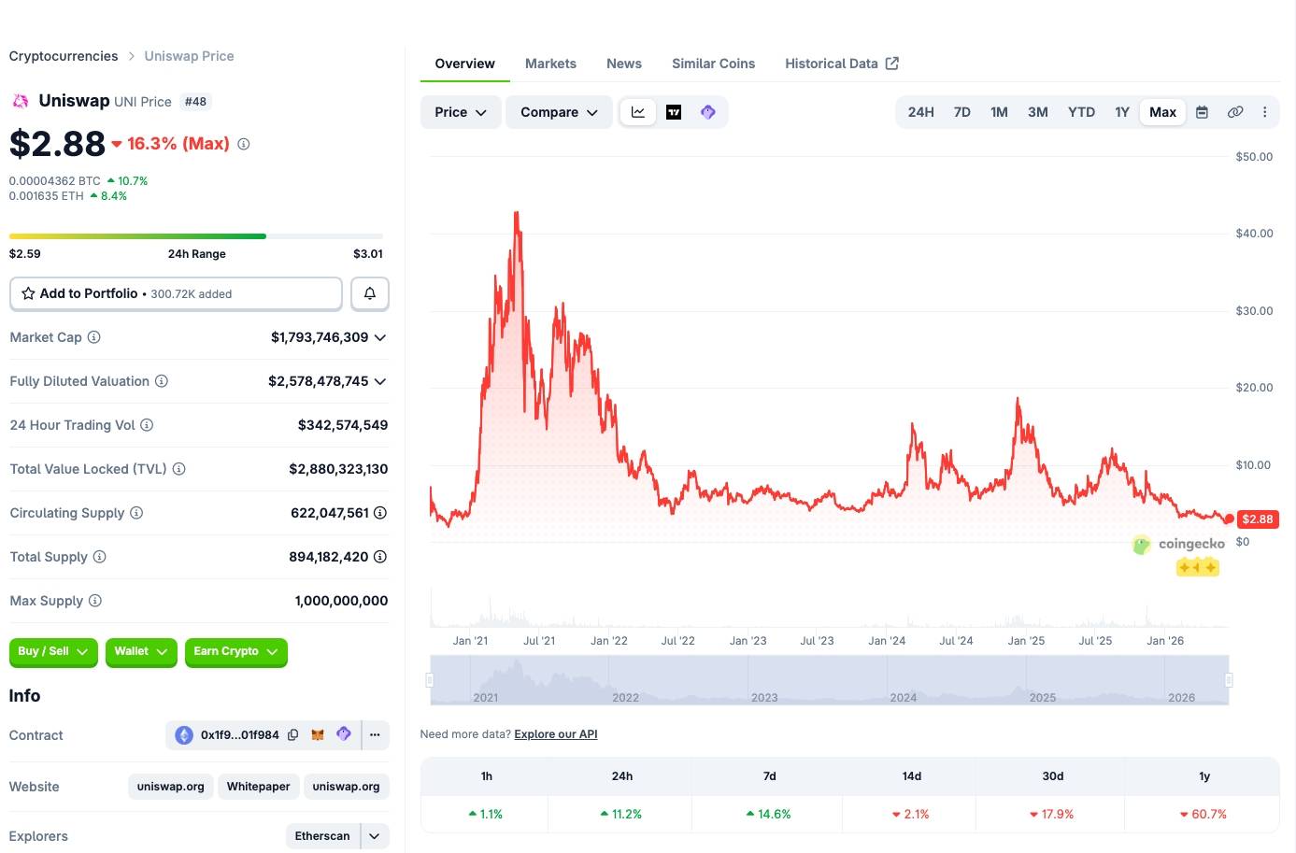The height and width of the screenshot is (853, 1296).
Task: Click the #48 rank badge
Action: click(x=195, y=102)
